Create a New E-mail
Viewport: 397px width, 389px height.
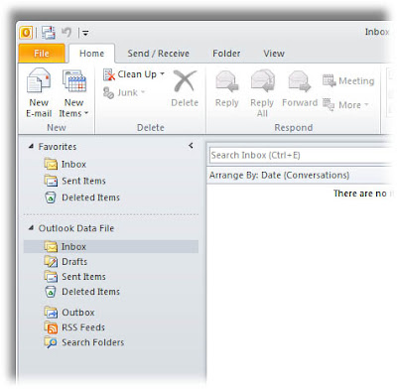coord(39,93)
